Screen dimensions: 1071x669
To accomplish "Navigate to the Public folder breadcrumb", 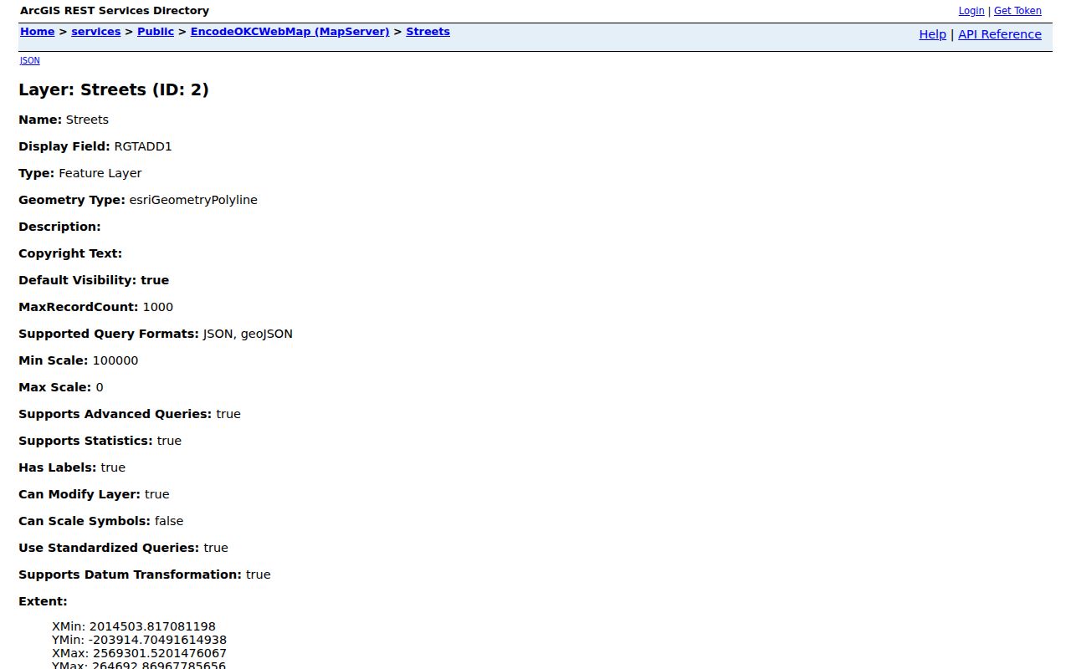I will (x=156, y=32).
